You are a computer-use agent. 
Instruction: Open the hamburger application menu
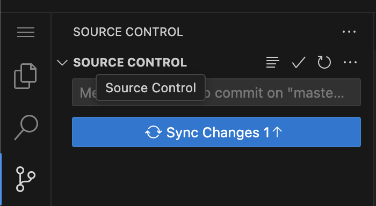click(26, 32)
